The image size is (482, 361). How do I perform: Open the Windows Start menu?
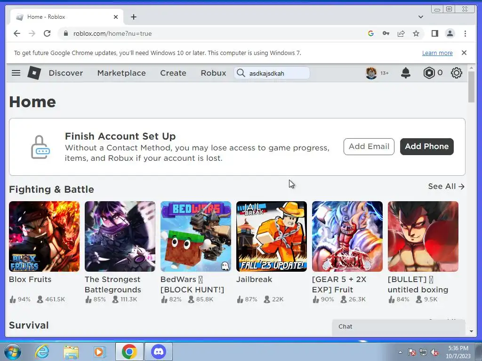tap(12, 352)
